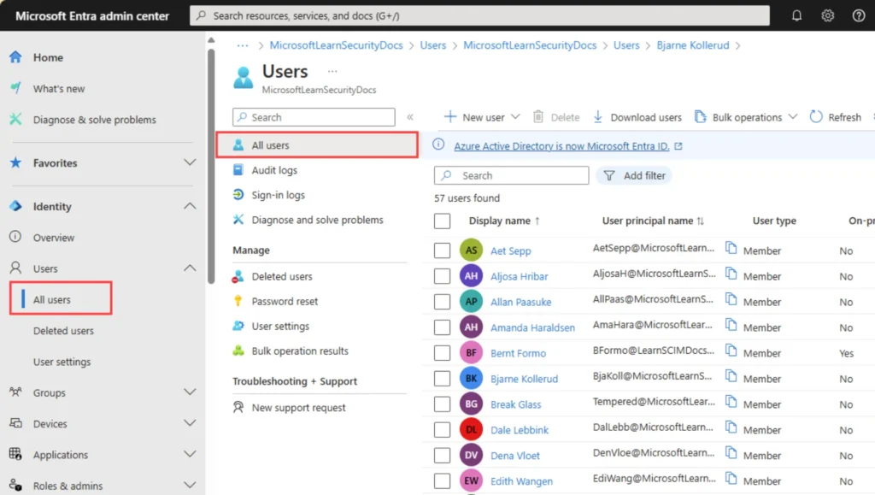
Task: Sort by User principal name column
Action: [x=653, y=221]
